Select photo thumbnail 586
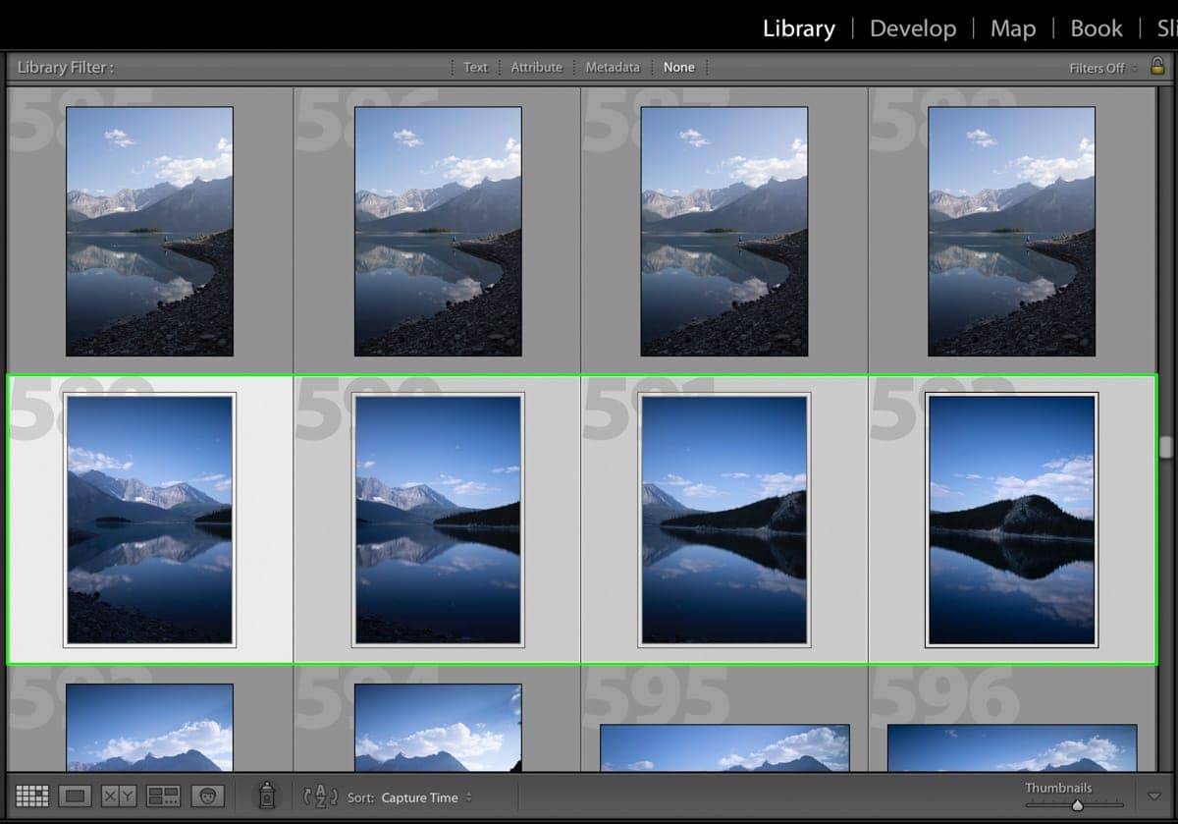1178x824 pixels. coord(438,231)
